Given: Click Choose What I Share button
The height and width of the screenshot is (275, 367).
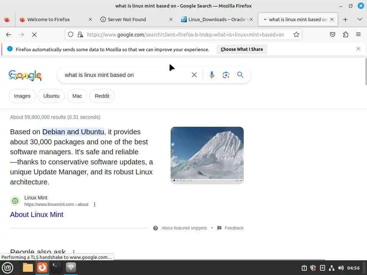Looking at the screenshot, I should click(x=242, y=49).
